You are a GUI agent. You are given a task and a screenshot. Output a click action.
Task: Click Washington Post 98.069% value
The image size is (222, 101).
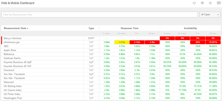213,98
